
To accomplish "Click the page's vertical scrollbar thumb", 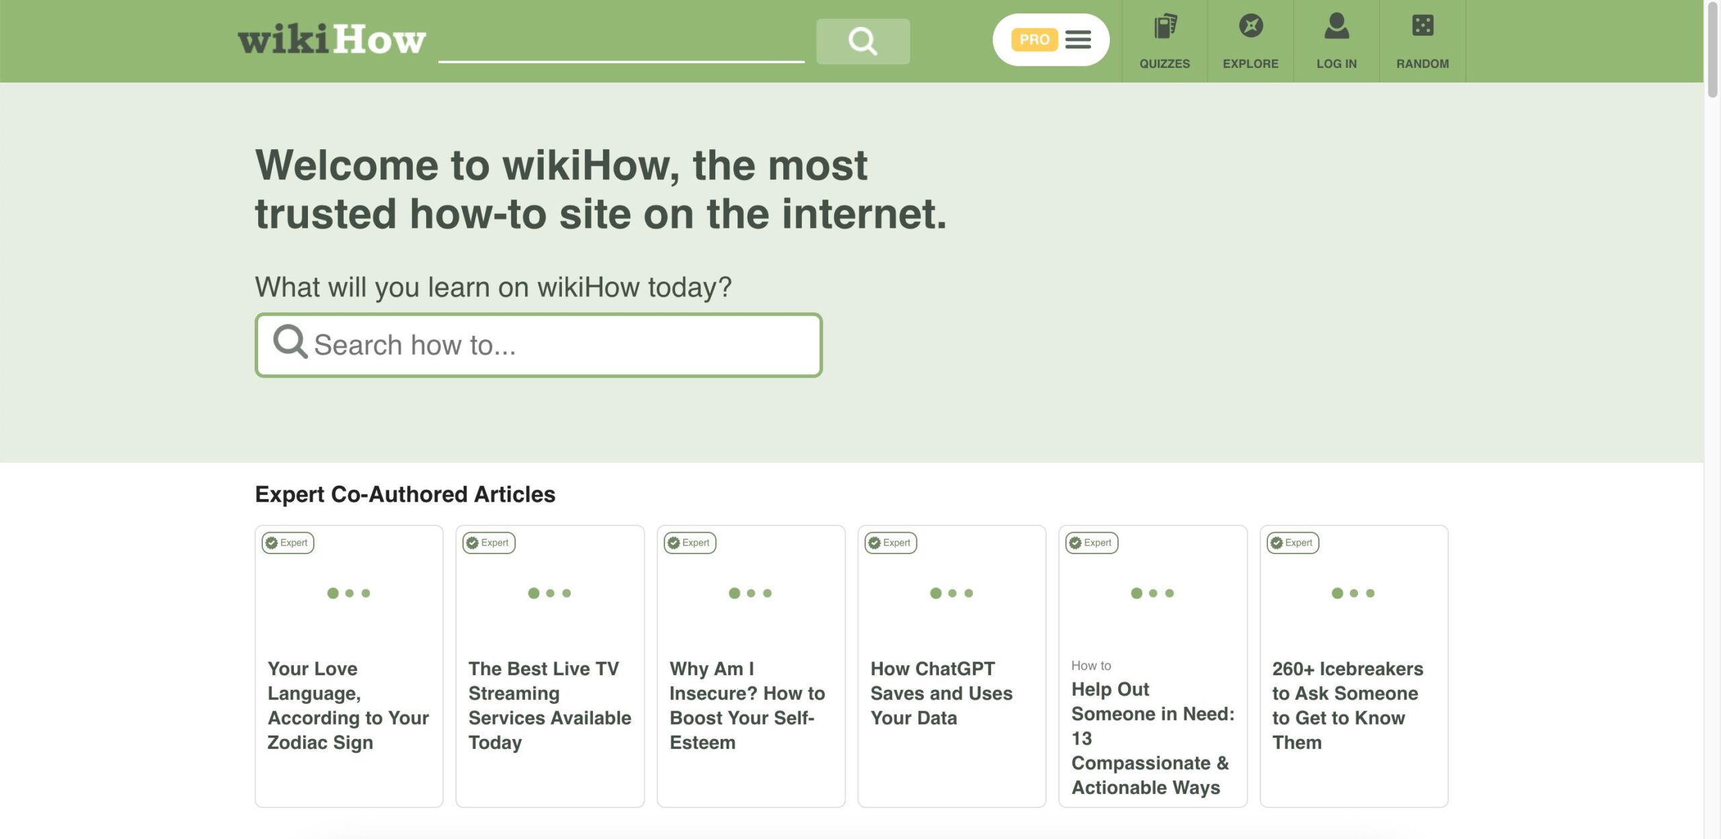I will point(1712,50).
